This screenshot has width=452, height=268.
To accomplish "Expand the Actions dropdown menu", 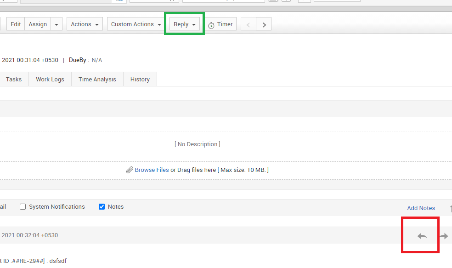I will (85, 24).
